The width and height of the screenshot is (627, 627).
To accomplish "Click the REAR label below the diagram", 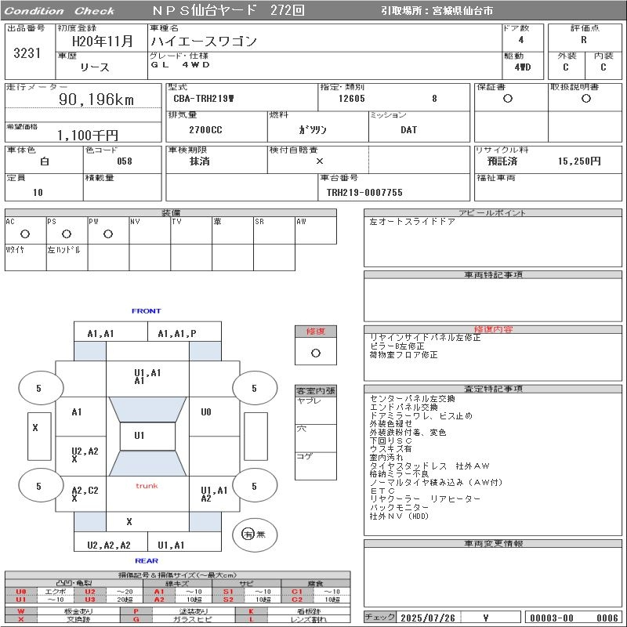I will click(x=146, y=559).
